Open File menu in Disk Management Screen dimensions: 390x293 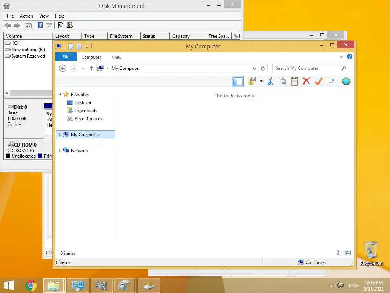[10, 16]
